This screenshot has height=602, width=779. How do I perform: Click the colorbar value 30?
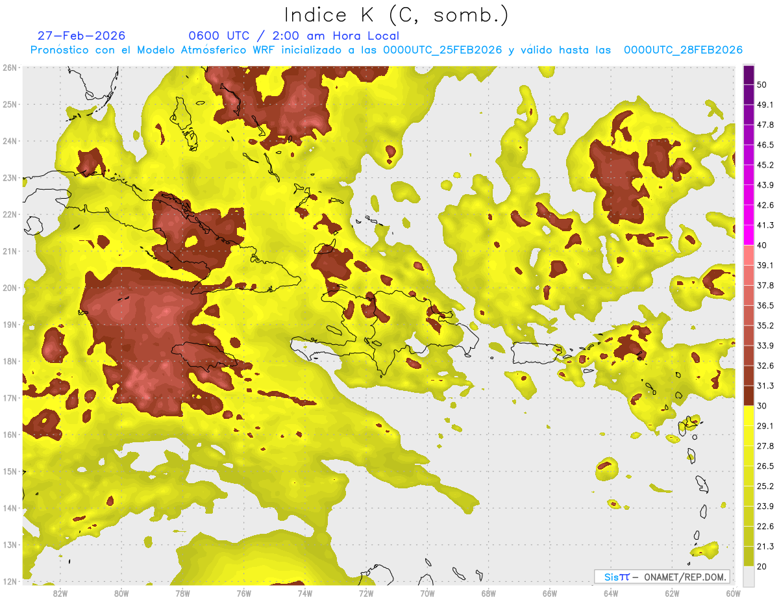pyautogui.click(x=762, y=406)
